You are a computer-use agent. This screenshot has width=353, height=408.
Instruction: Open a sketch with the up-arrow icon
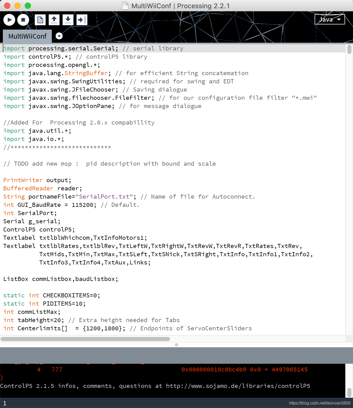[54, 20]
